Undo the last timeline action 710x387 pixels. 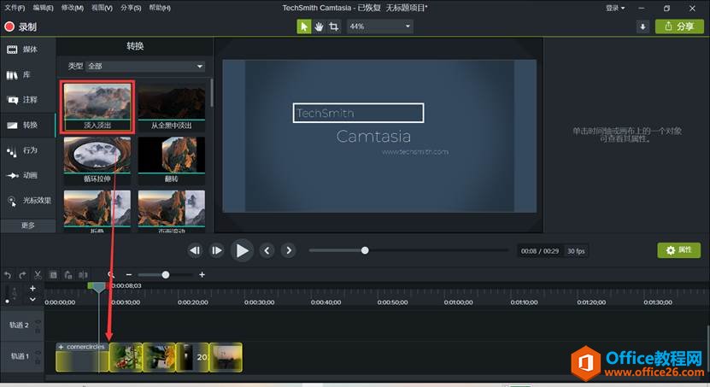(x=7, y=275)
